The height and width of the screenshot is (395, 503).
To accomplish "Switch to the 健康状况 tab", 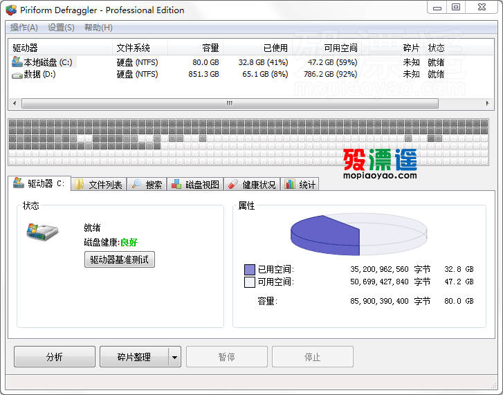I will [x=252, y=184].
